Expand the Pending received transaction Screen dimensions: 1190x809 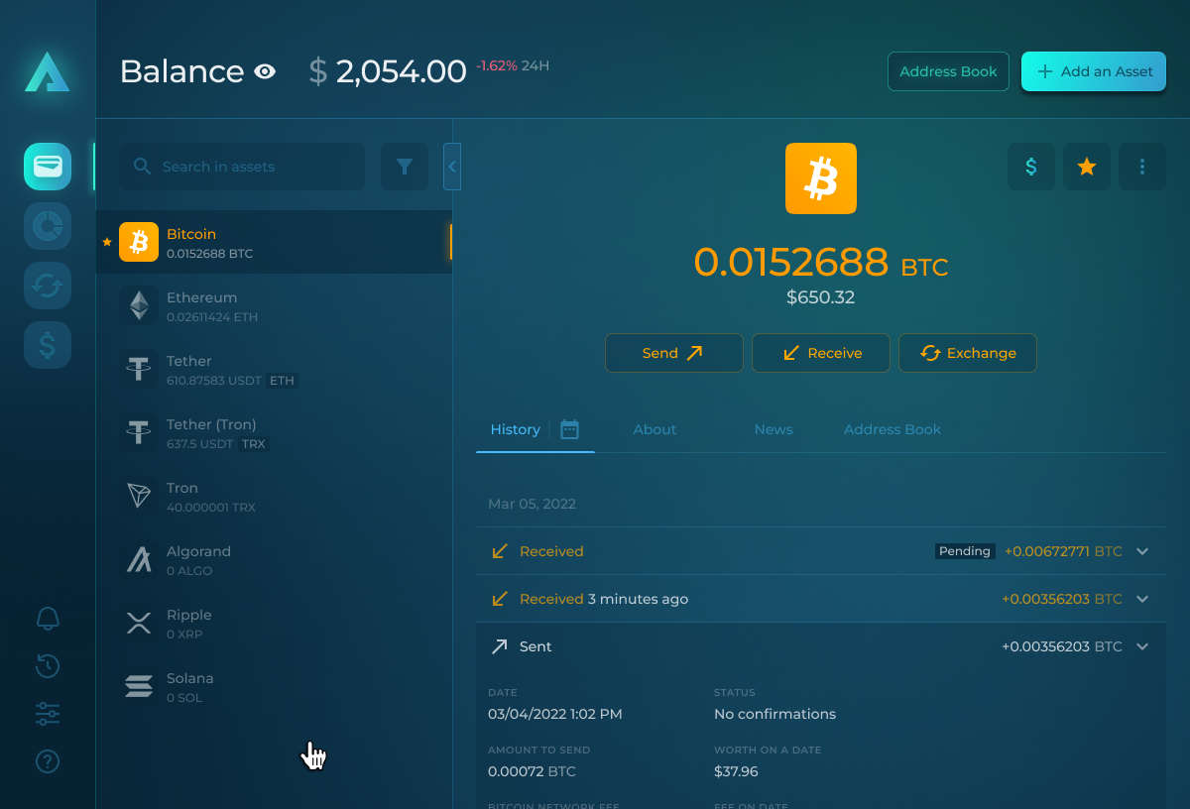coord(1142,551)
